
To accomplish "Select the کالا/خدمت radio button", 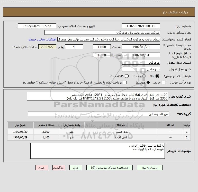I will coord(127,76).
